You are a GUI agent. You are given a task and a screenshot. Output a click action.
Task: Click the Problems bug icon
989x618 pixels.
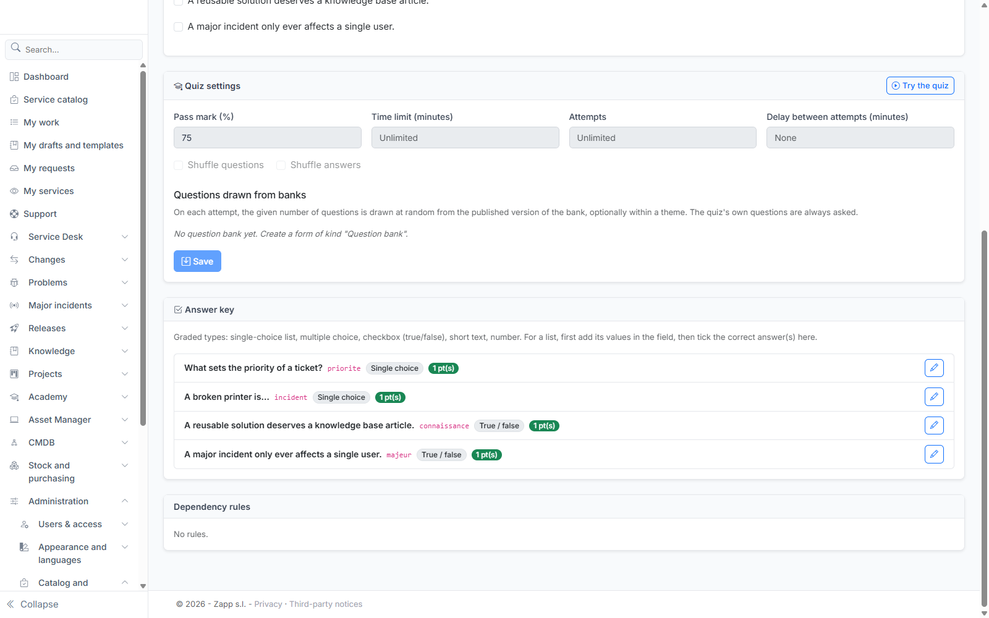14,282
